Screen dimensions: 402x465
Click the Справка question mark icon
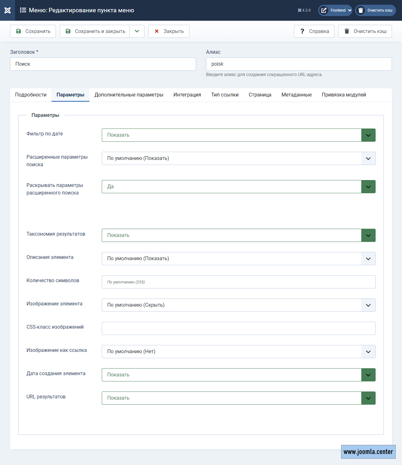click(x=302, y=31)
